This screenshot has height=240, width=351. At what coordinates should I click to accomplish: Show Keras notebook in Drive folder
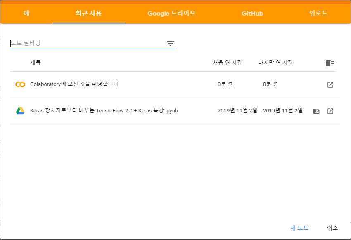tap(316, 111)
